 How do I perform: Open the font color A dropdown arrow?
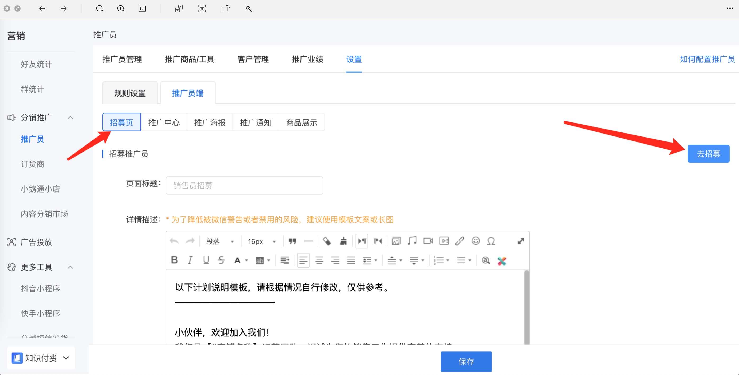[247, 260]
